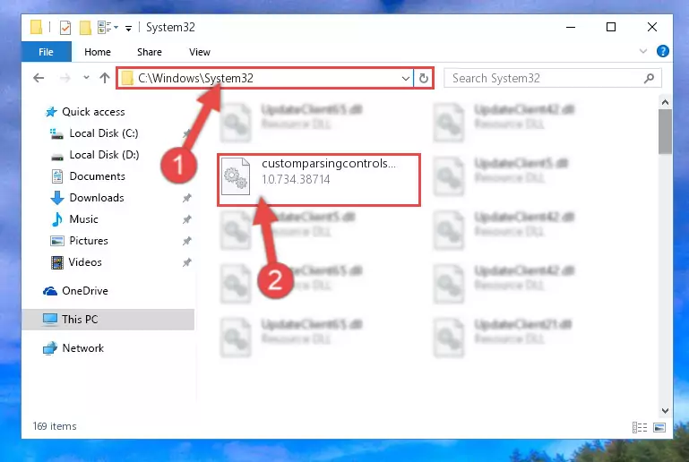The image size is (689, 462).
Task: Switch to the Home ribbon tab
Action: (x=98, y=52)
